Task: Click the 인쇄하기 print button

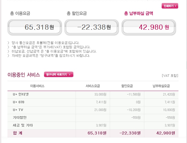Action: point(170,6)
